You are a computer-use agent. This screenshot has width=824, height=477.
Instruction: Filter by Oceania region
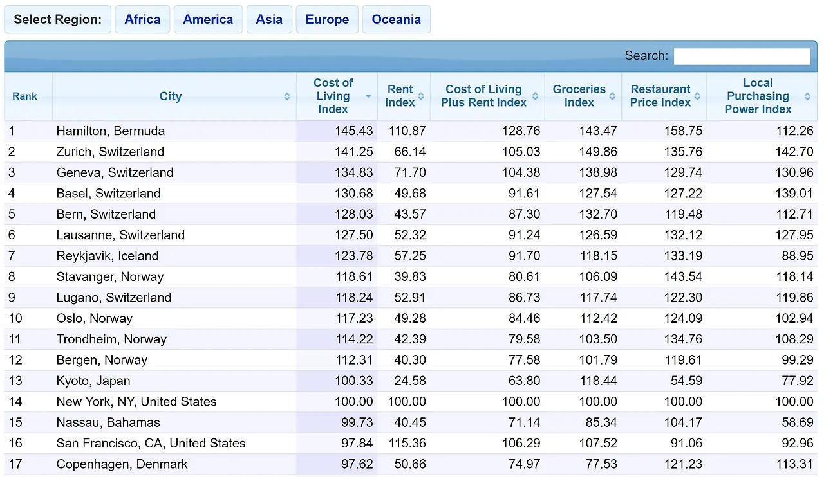[x=396, y=19]
